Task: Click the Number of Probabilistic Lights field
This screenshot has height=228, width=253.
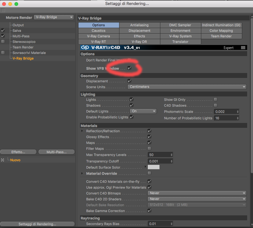Action: (227, 118)
